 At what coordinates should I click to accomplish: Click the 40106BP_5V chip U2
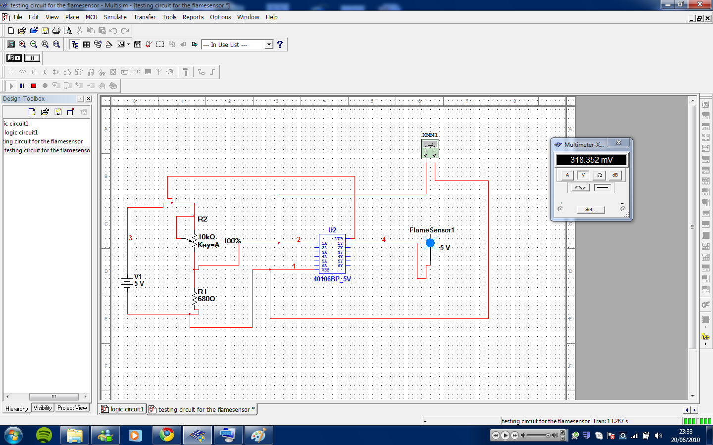coord(332,254)
